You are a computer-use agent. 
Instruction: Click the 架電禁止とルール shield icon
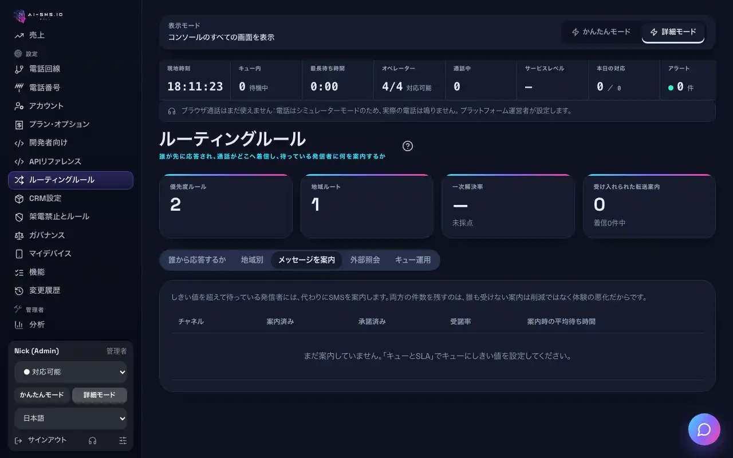(19, 217)
